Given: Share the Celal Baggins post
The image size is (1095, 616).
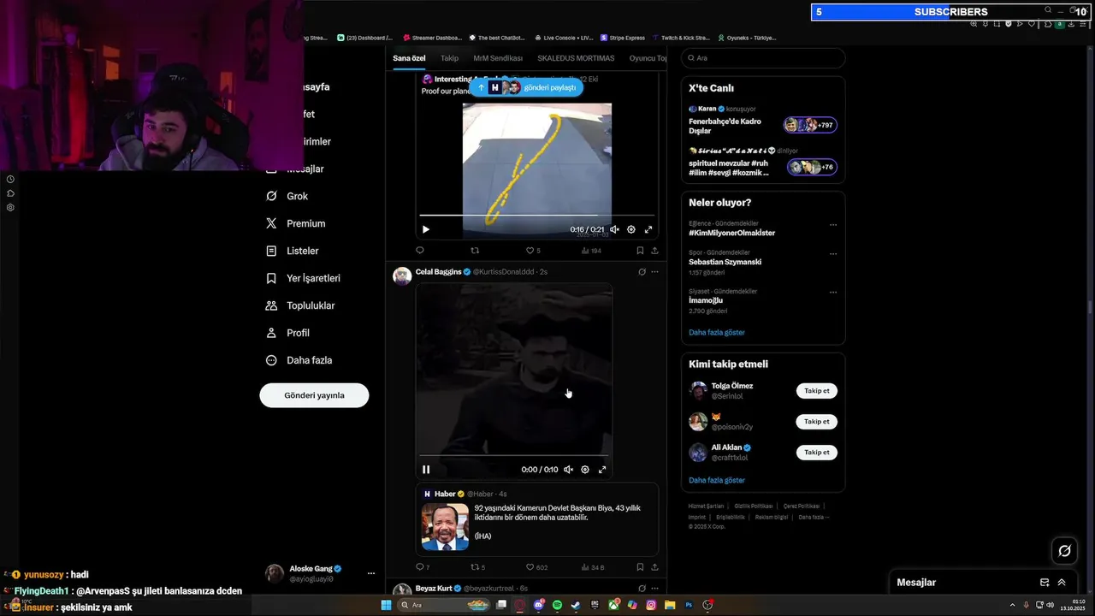Looking at the screenshot, I should pyautogui.click(x=654, y=566).
